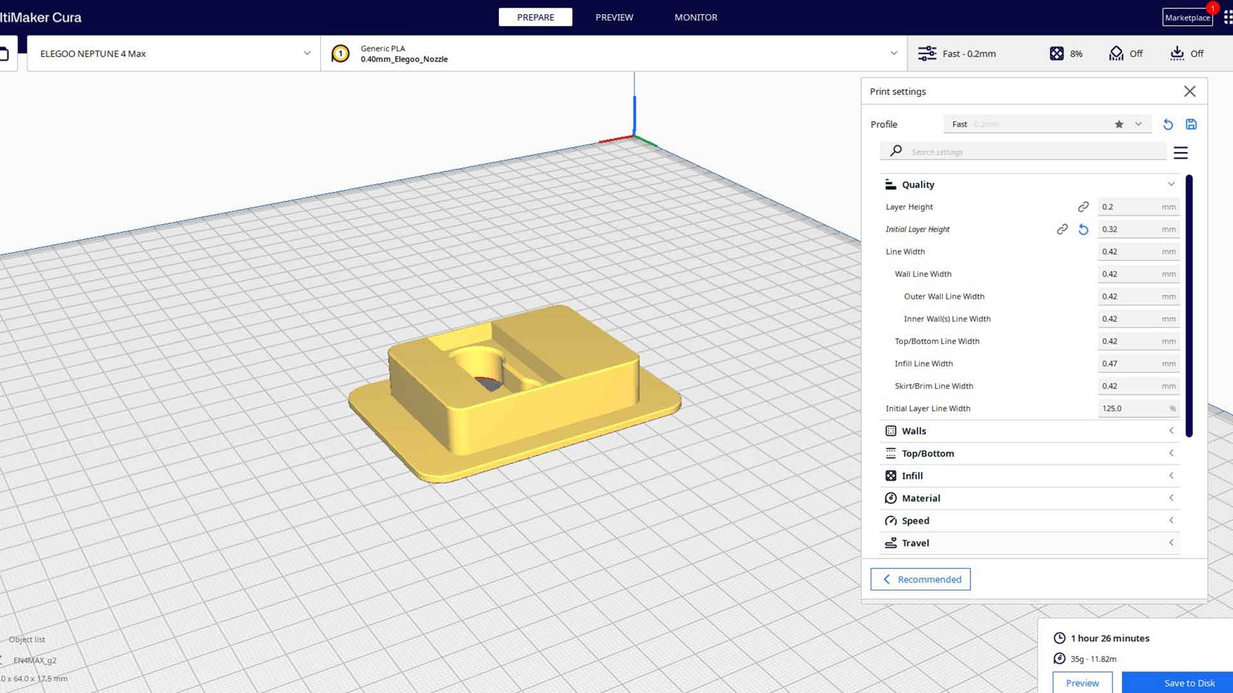Click the support Off icon
This screenshot has height=693, width=1233.
[1116, 54]
